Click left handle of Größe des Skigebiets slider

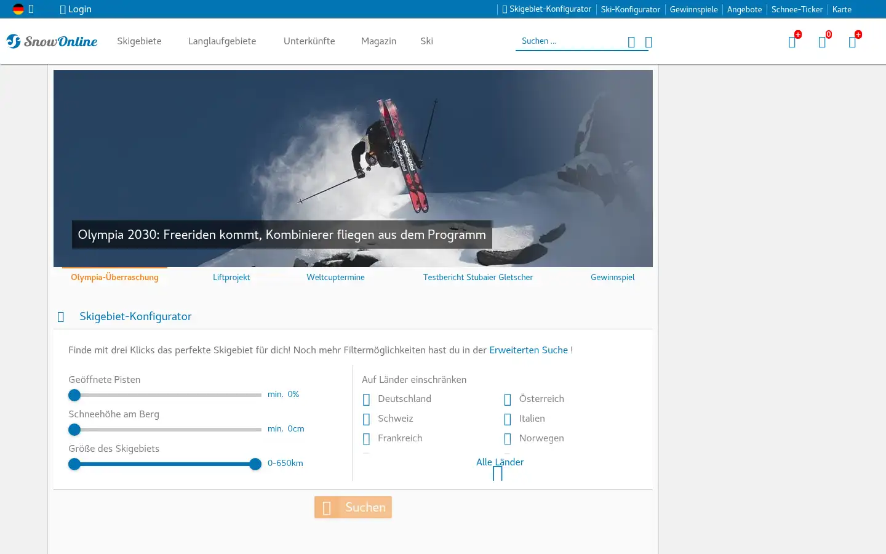pyautogui.click(x=74, y=464)
